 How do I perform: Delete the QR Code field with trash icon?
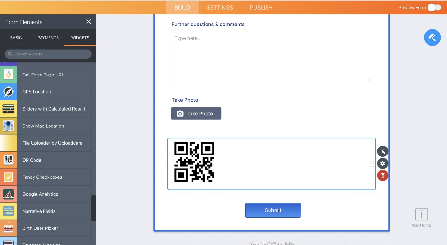point(383,176)
